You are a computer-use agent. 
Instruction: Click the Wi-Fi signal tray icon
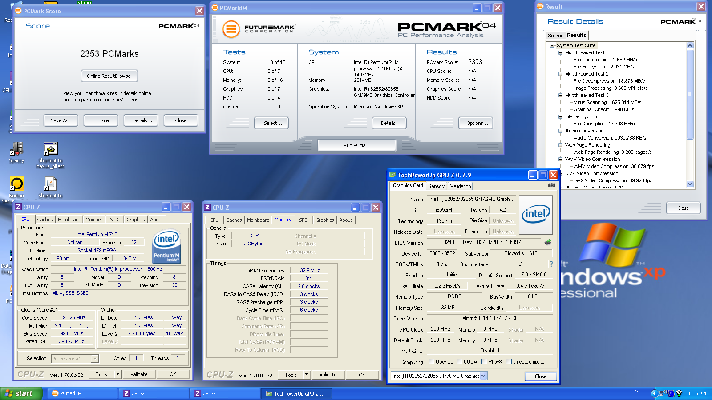pyautogui.click(x=679, y=393)
